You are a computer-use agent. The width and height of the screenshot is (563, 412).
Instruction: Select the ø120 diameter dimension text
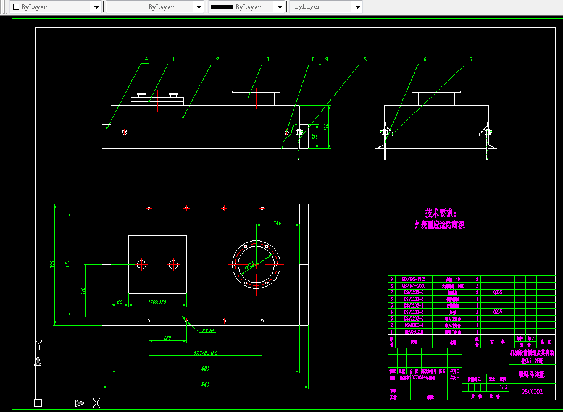click(x=250, y=266)
